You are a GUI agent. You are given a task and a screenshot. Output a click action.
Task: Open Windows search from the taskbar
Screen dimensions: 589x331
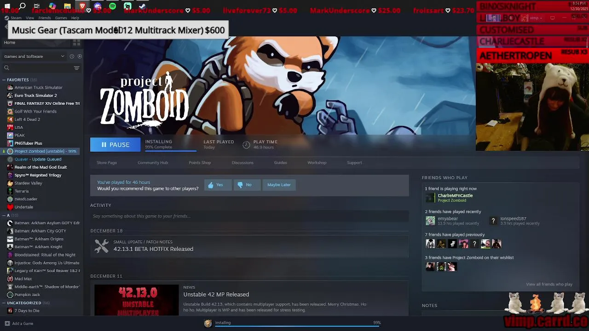pyautogui.click(x=22, y=6)
